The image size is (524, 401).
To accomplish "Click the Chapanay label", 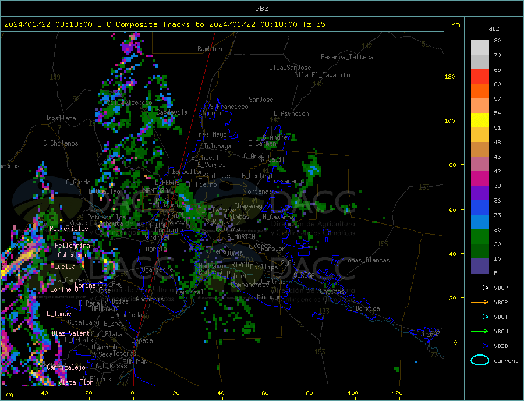I will pos(248,206).
